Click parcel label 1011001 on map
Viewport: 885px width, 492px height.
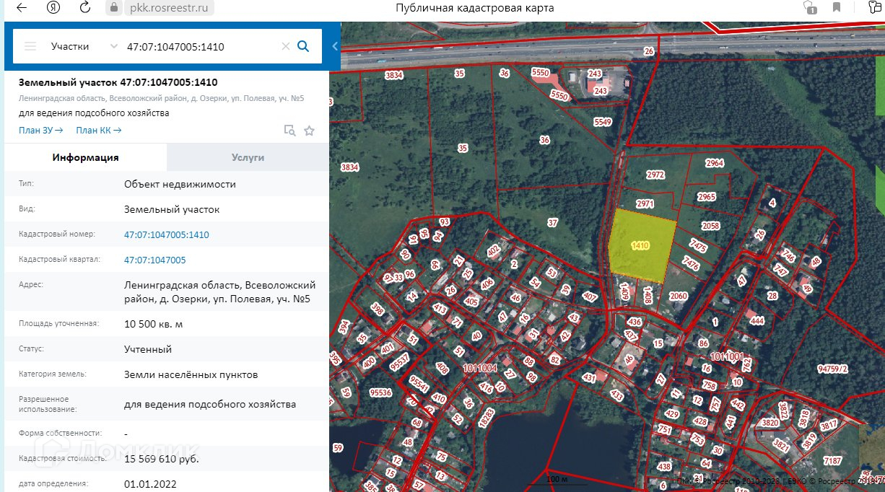click(726, 356)
